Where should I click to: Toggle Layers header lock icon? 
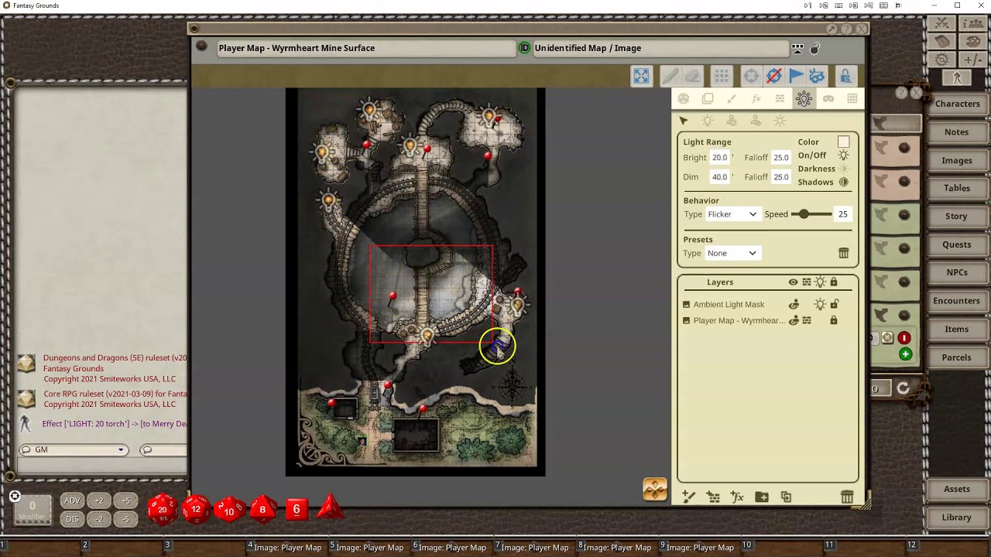click(x=834, y=282)
